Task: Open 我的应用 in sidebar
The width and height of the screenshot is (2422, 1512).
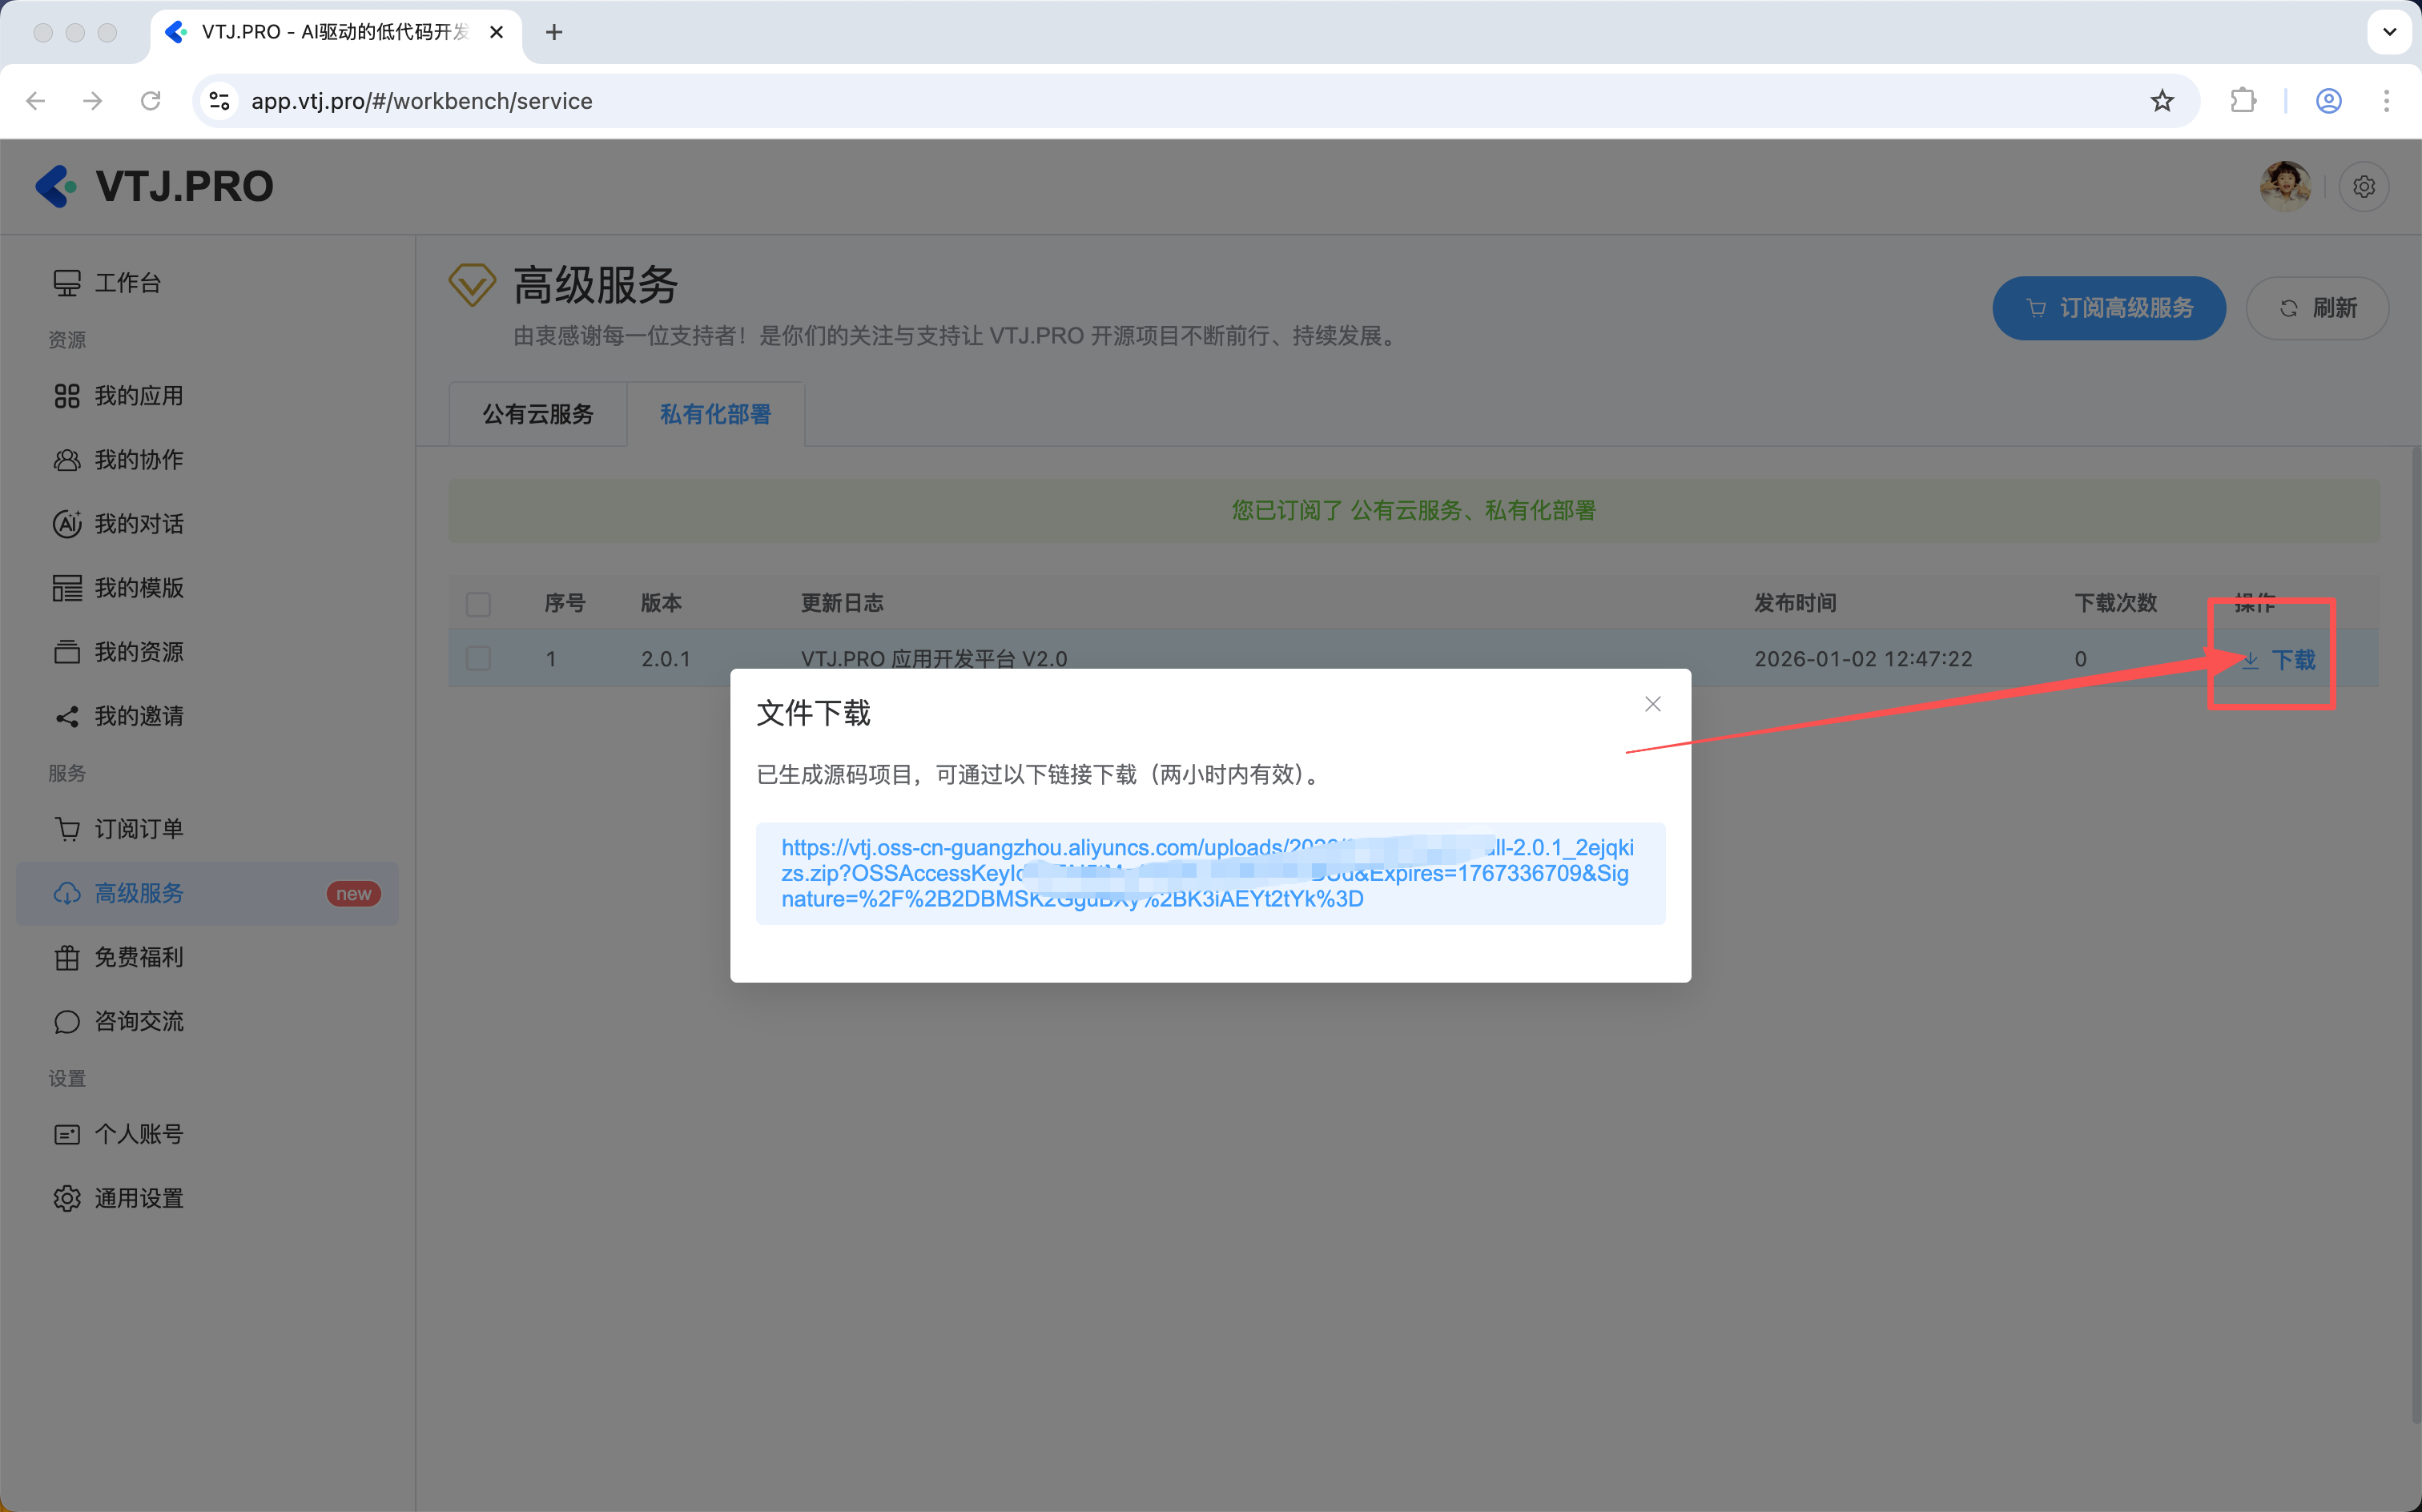Action: [138, 396]
